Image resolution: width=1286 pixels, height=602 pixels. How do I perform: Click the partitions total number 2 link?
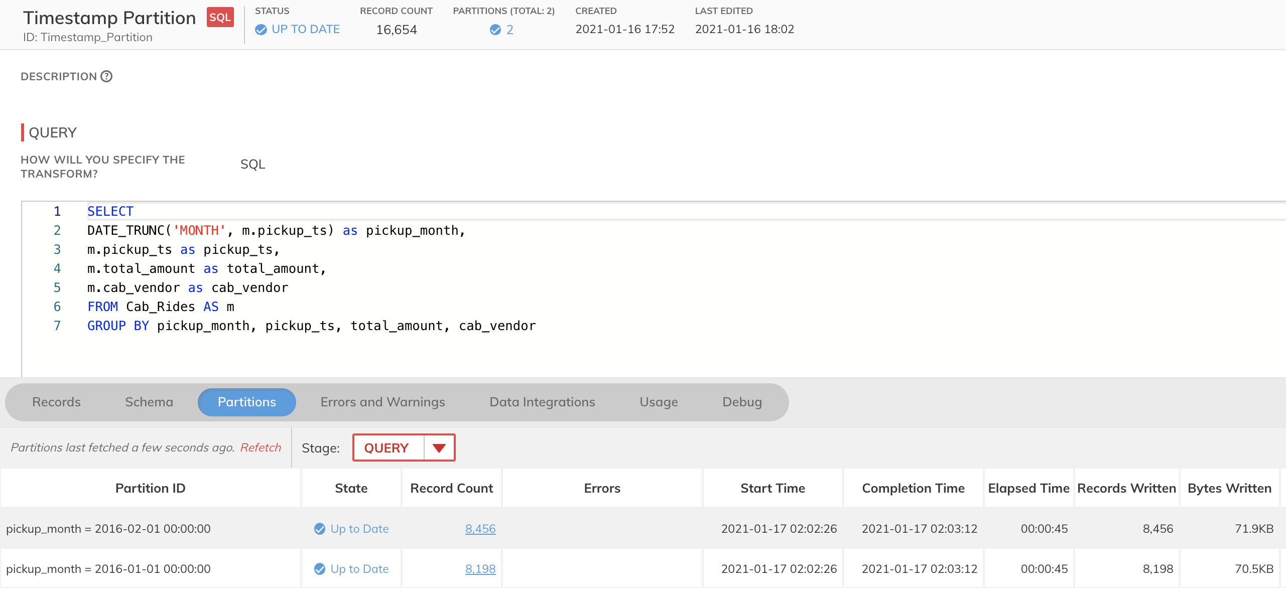point(509,30)
